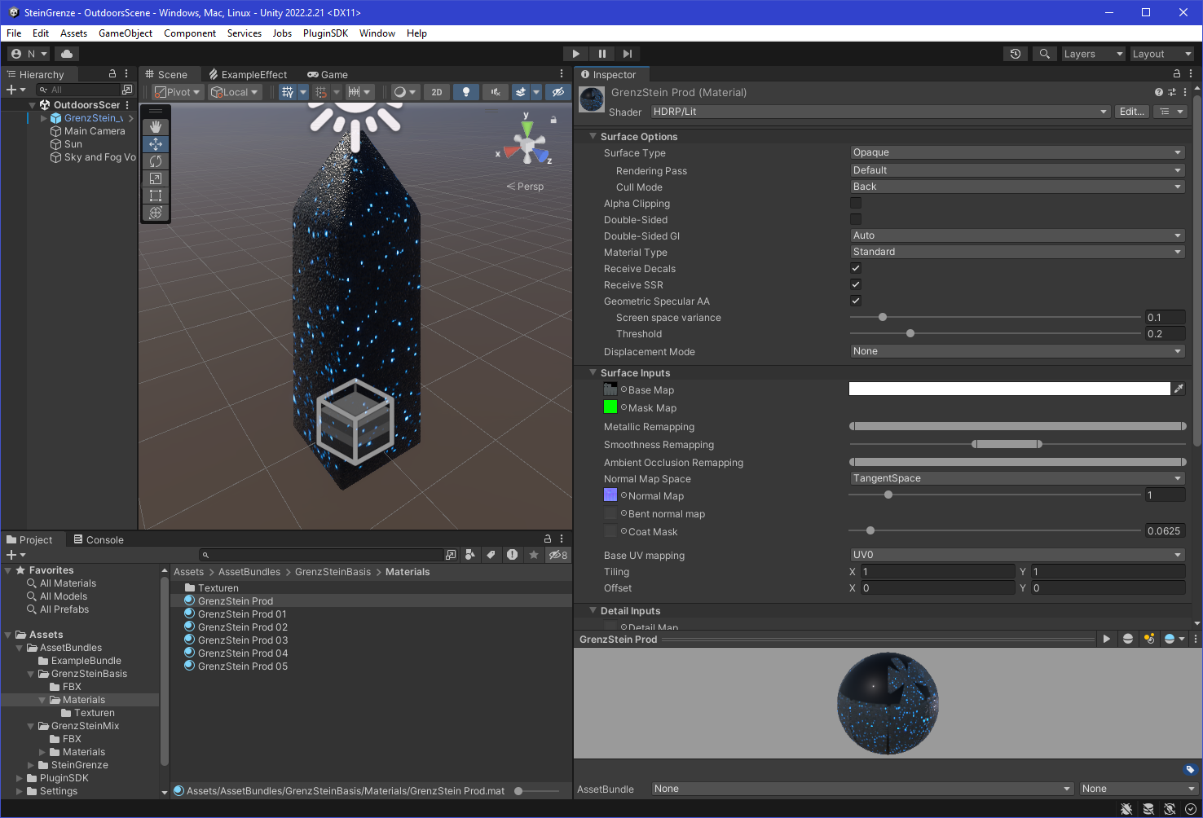Toggle scene lighting bulb icon
1203x818 pixels.
(465, 92)
